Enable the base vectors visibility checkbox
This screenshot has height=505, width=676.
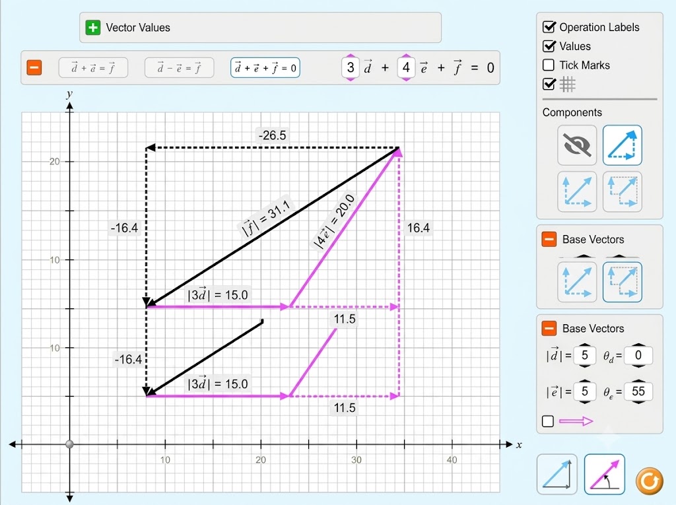pos(548,421)
